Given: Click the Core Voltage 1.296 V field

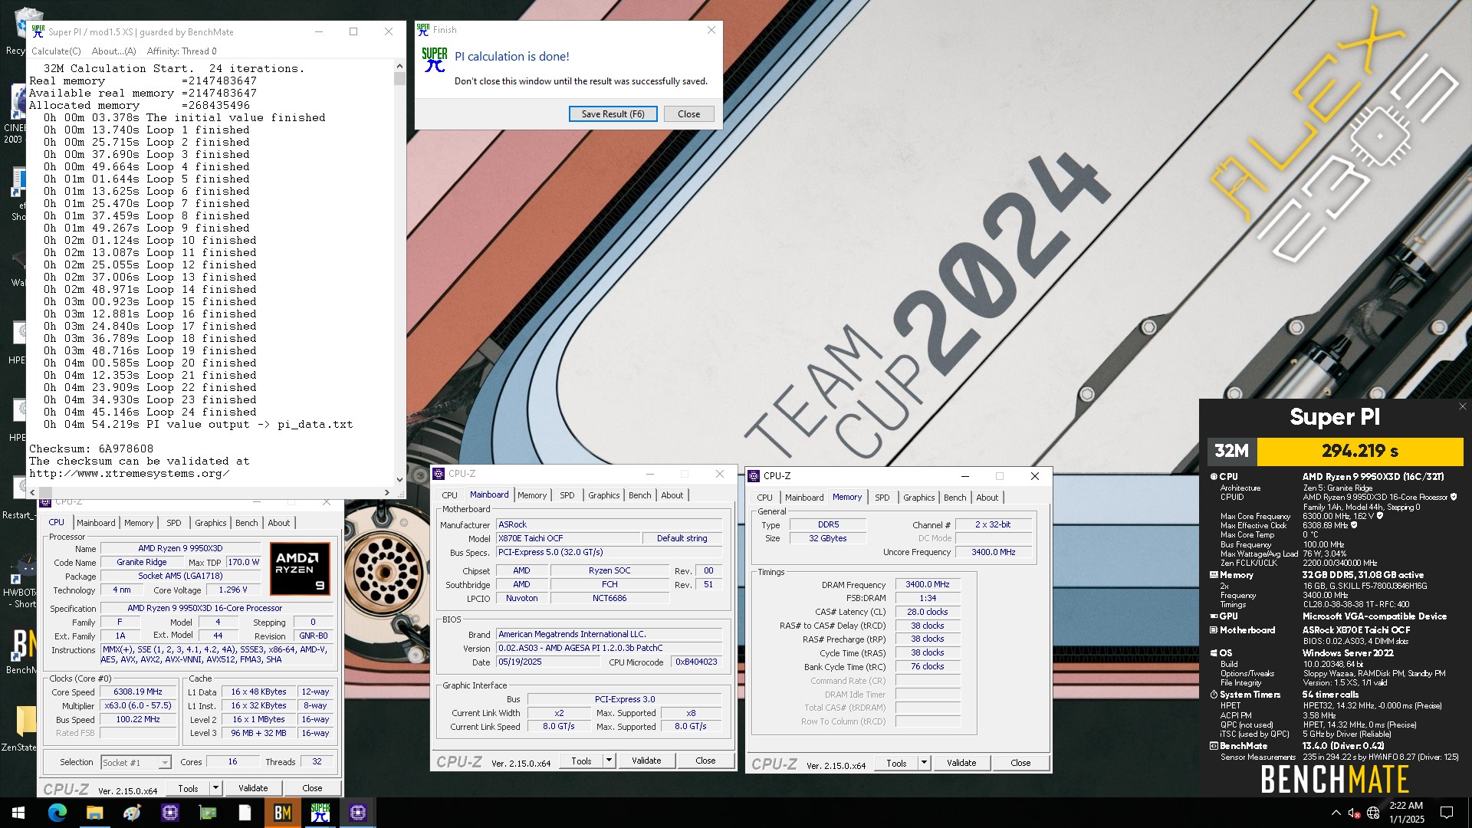Looking at the screenshot, I should 233,590.
